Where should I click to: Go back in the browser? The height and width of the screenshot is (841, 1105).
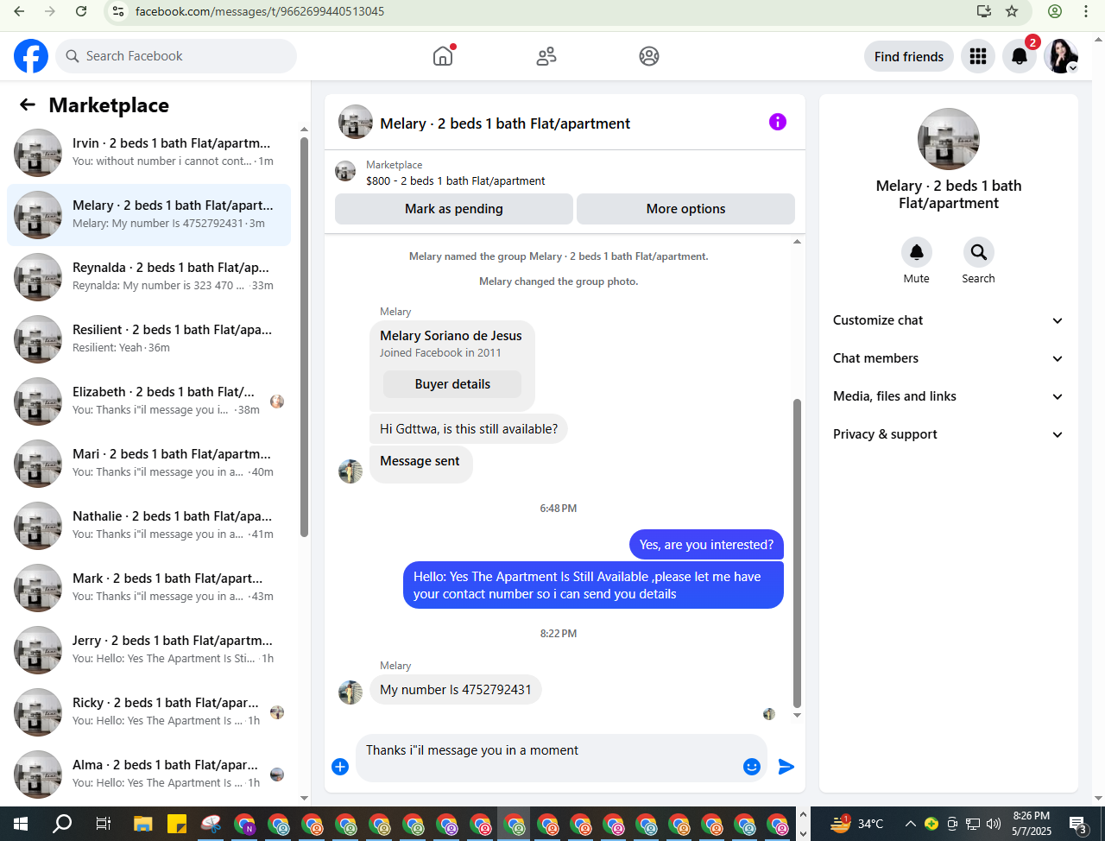click(x=19, y=11)
